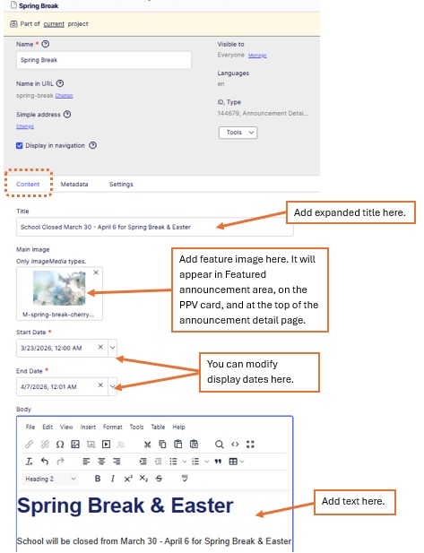Open the special character (omega) picker
The image size is (424, 553).
click(60, 444)
